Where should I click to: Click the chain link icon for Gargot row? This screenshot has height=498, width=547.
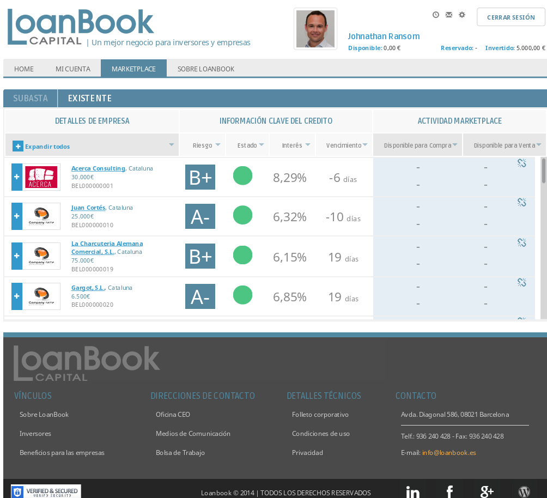coord(521,282)
